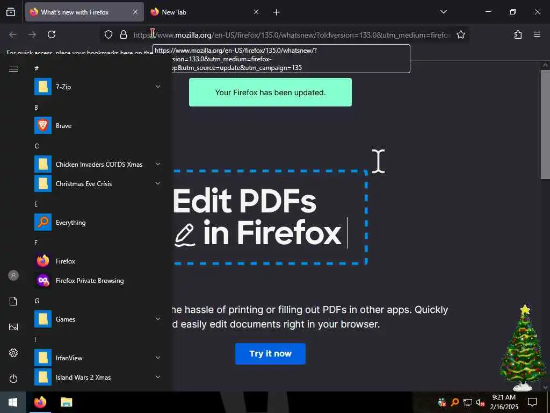The height and width of the screenshot is (413, 550).
Task: Click the Everything tray search icon
Action: pos(455,402)
